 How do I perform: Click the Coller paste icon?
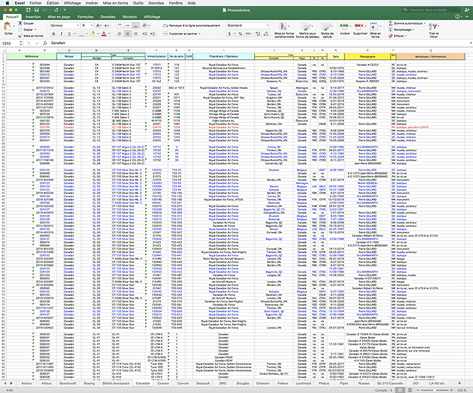tap(7, 26)
